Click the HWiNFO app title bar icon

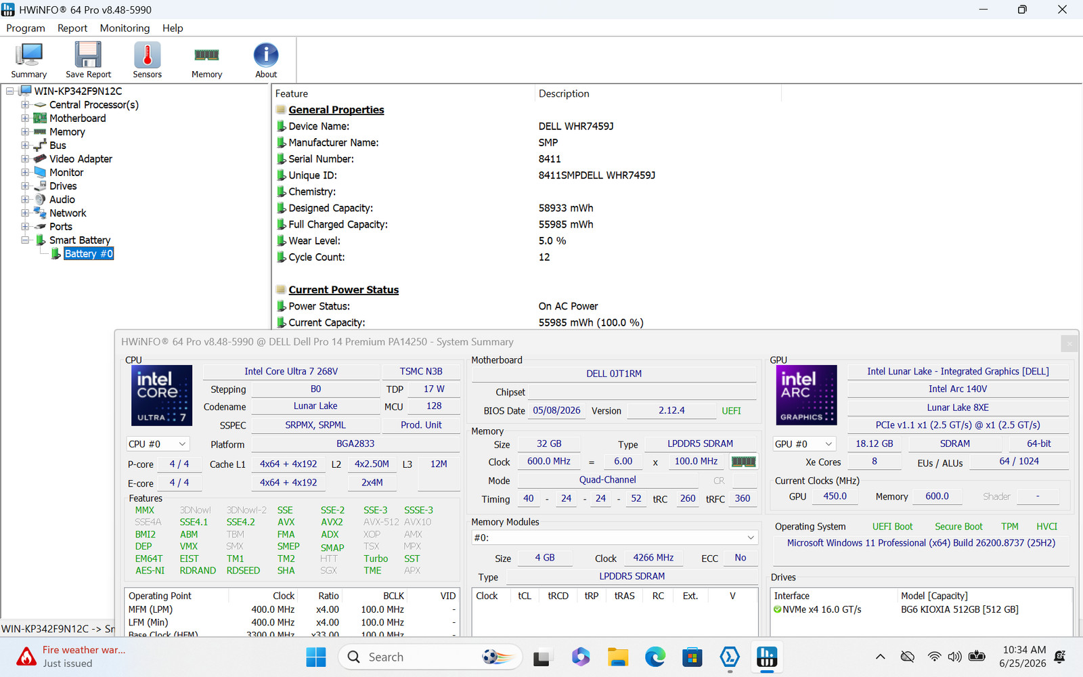coord(8,9)
